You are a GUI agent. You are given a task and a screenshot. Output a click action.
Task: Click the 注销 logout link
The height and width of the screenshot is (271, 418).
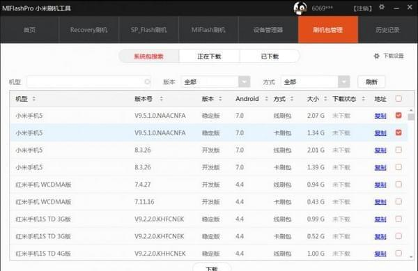[x=362, y=8]
